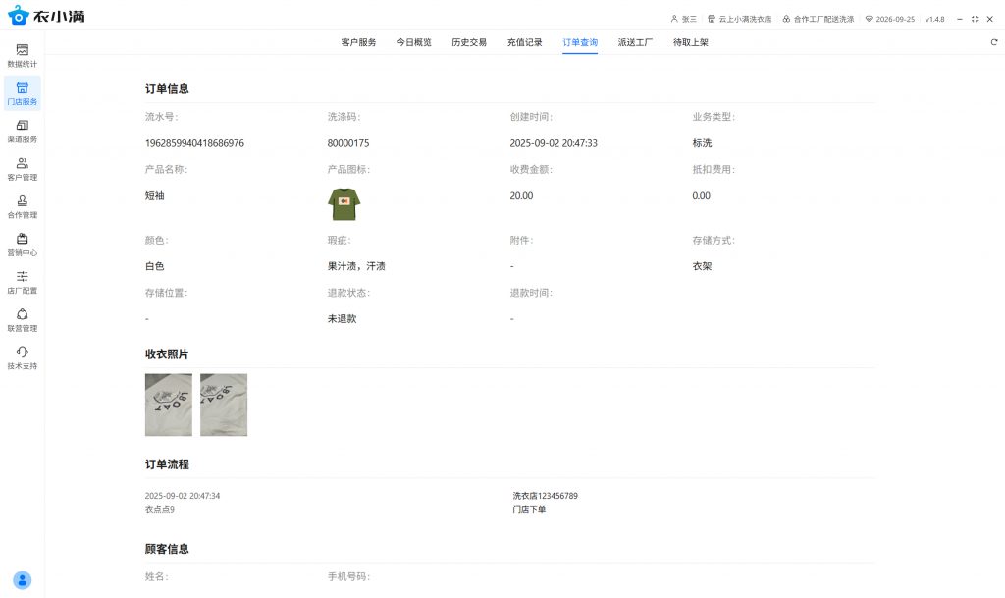Open 技术支持 headset icon
Image resolution: width=1005 pixels, height=598 pixels.
pos(22,357)
